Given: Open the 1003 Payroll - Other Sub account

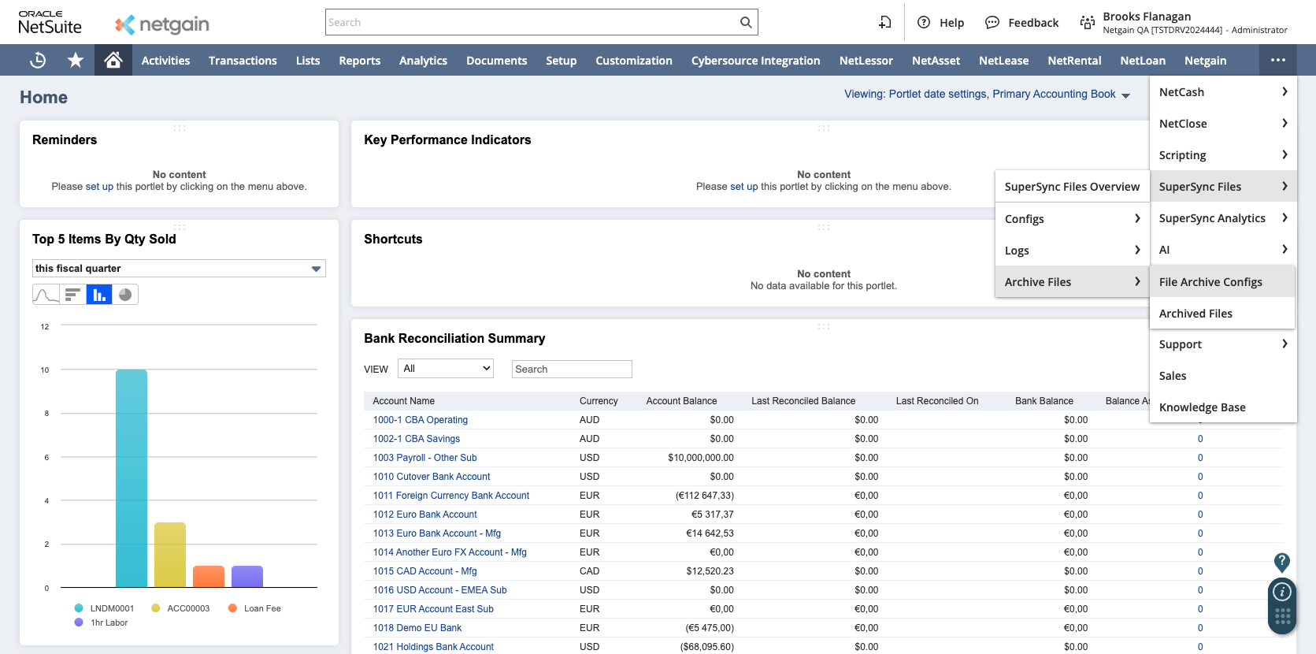Looking at the screenshot, I should pos(424,458).
